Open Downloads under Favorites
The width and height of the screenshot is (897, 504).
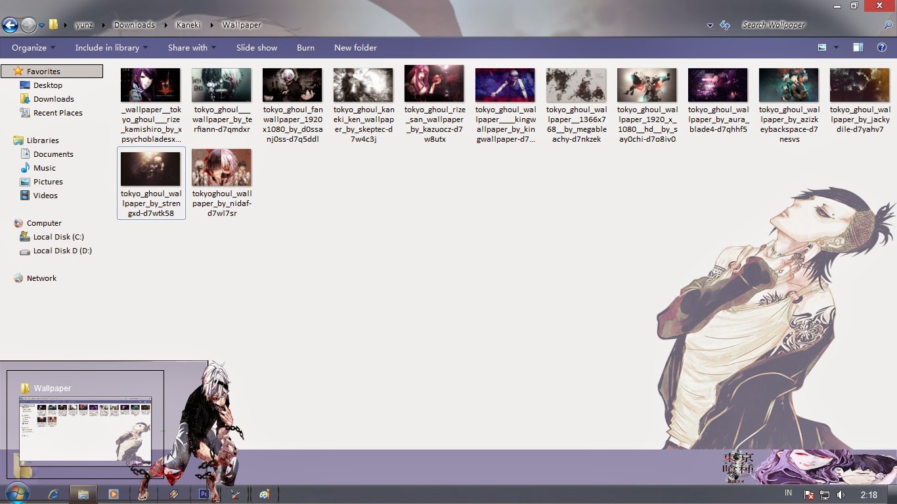54,99
